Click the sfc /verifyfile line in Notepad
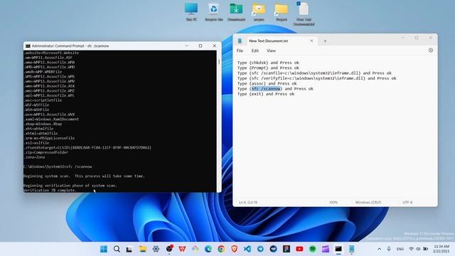The height and width of the screenshot is (256, 455). coord(316,78)
